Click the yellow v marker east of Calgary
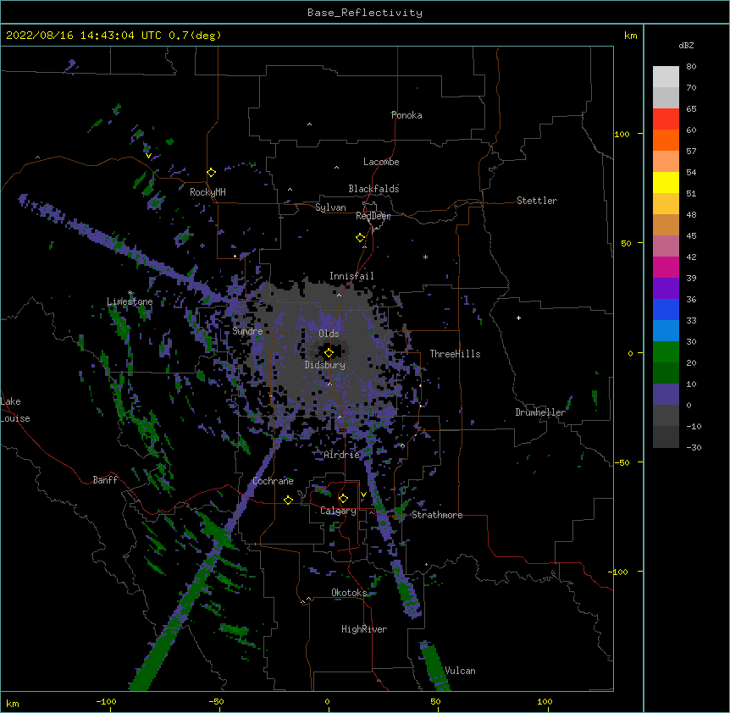 [363, 495]
